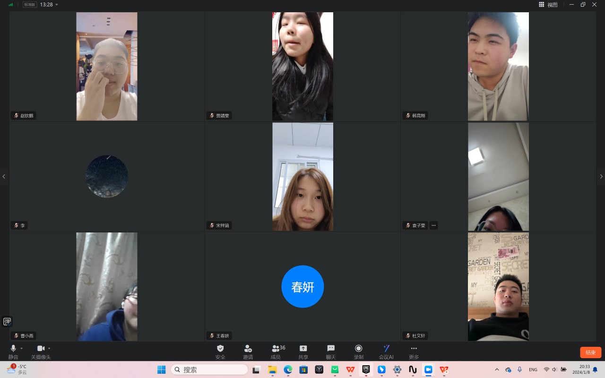The width and height of the screenshot is (605, 378).
Task: Turn off camera with 关摄像头
Action: (x=41, y=352)
